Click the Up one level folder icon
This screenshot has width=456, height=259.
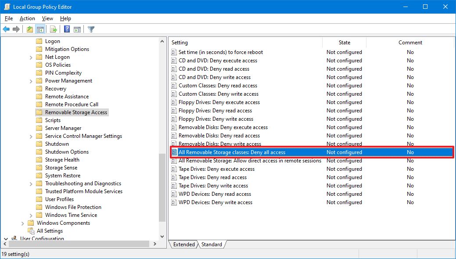point(29,29)
